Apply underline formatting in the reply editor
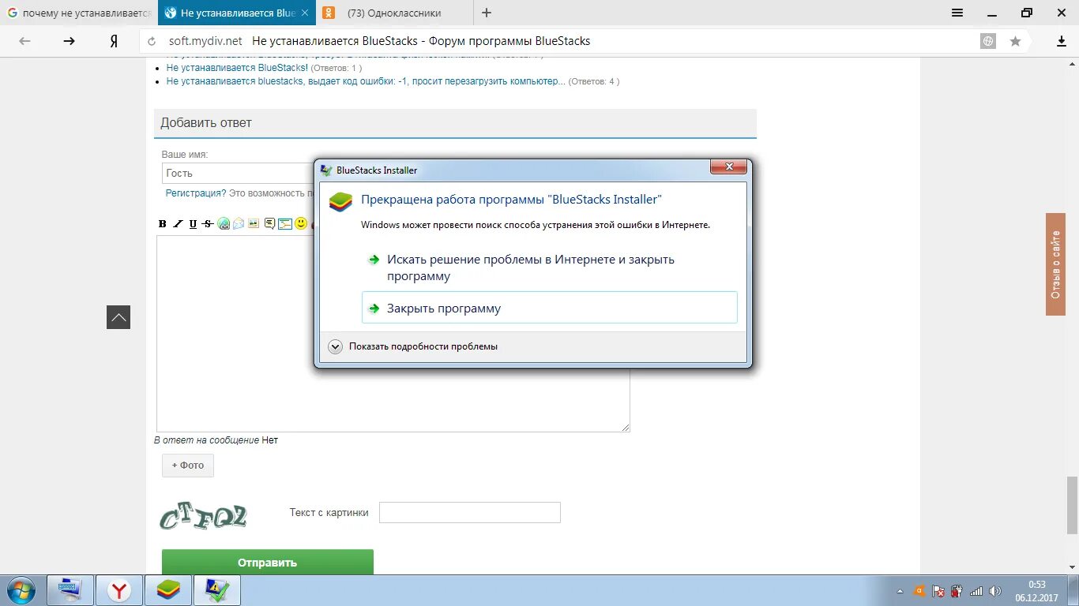Image resolution: width=1079 pixels, height=606 pixels. tap(193, 224)
